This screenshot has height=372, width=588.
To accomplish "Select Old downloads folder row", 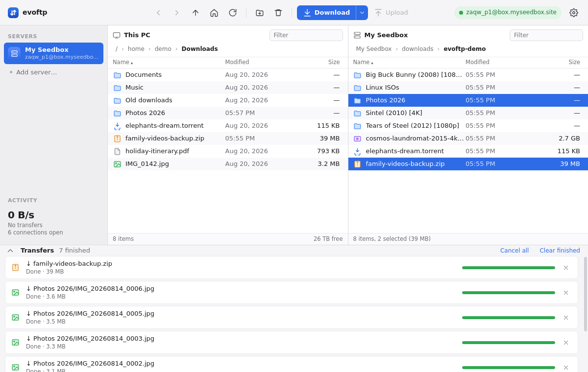I will 228,100.
